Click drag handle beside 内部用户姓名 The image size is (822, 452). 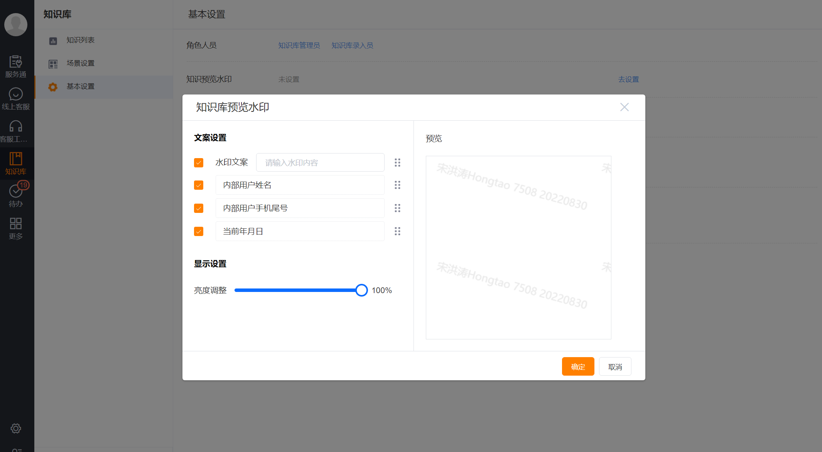[397, 185]
